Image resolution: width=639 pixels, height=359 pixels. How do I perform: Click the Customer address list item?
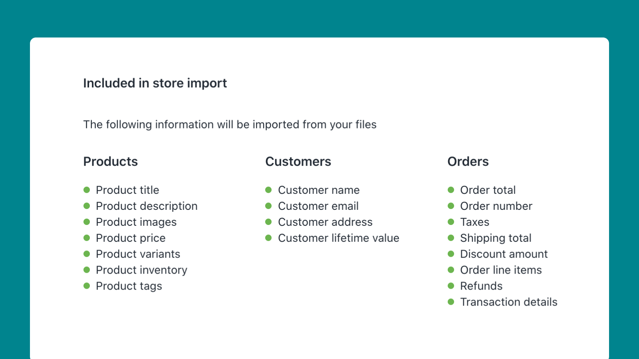click(325, 222)
